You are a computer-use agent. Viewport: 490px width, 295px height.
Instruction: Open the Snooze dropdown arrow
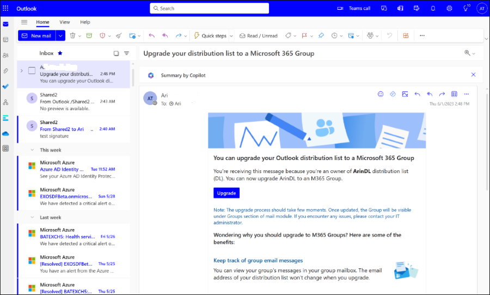point(341,36)
